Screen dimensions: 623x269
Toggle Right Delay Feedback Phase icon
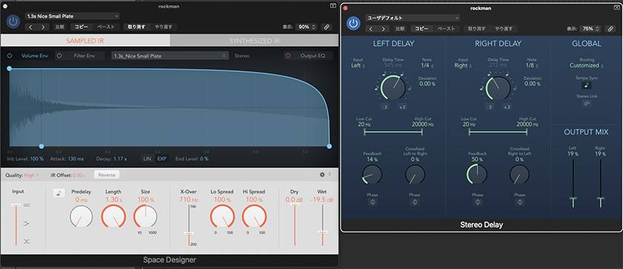tap(477, 202)
